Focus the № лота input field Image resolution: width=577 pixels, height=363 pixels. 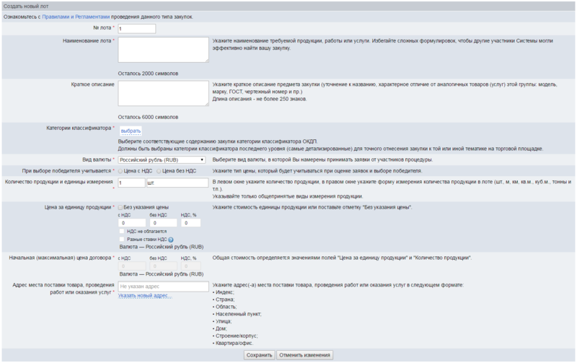point(136,29)
